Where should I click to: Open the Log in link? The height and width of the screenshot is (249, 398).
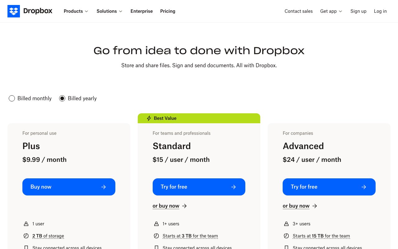pyautogui.click(x=380, y=11)
